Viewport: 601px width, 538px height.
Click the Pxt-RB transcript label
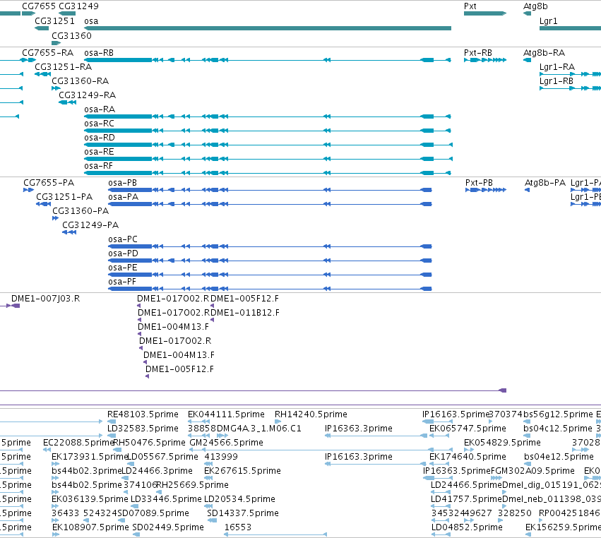coord(477,52)
